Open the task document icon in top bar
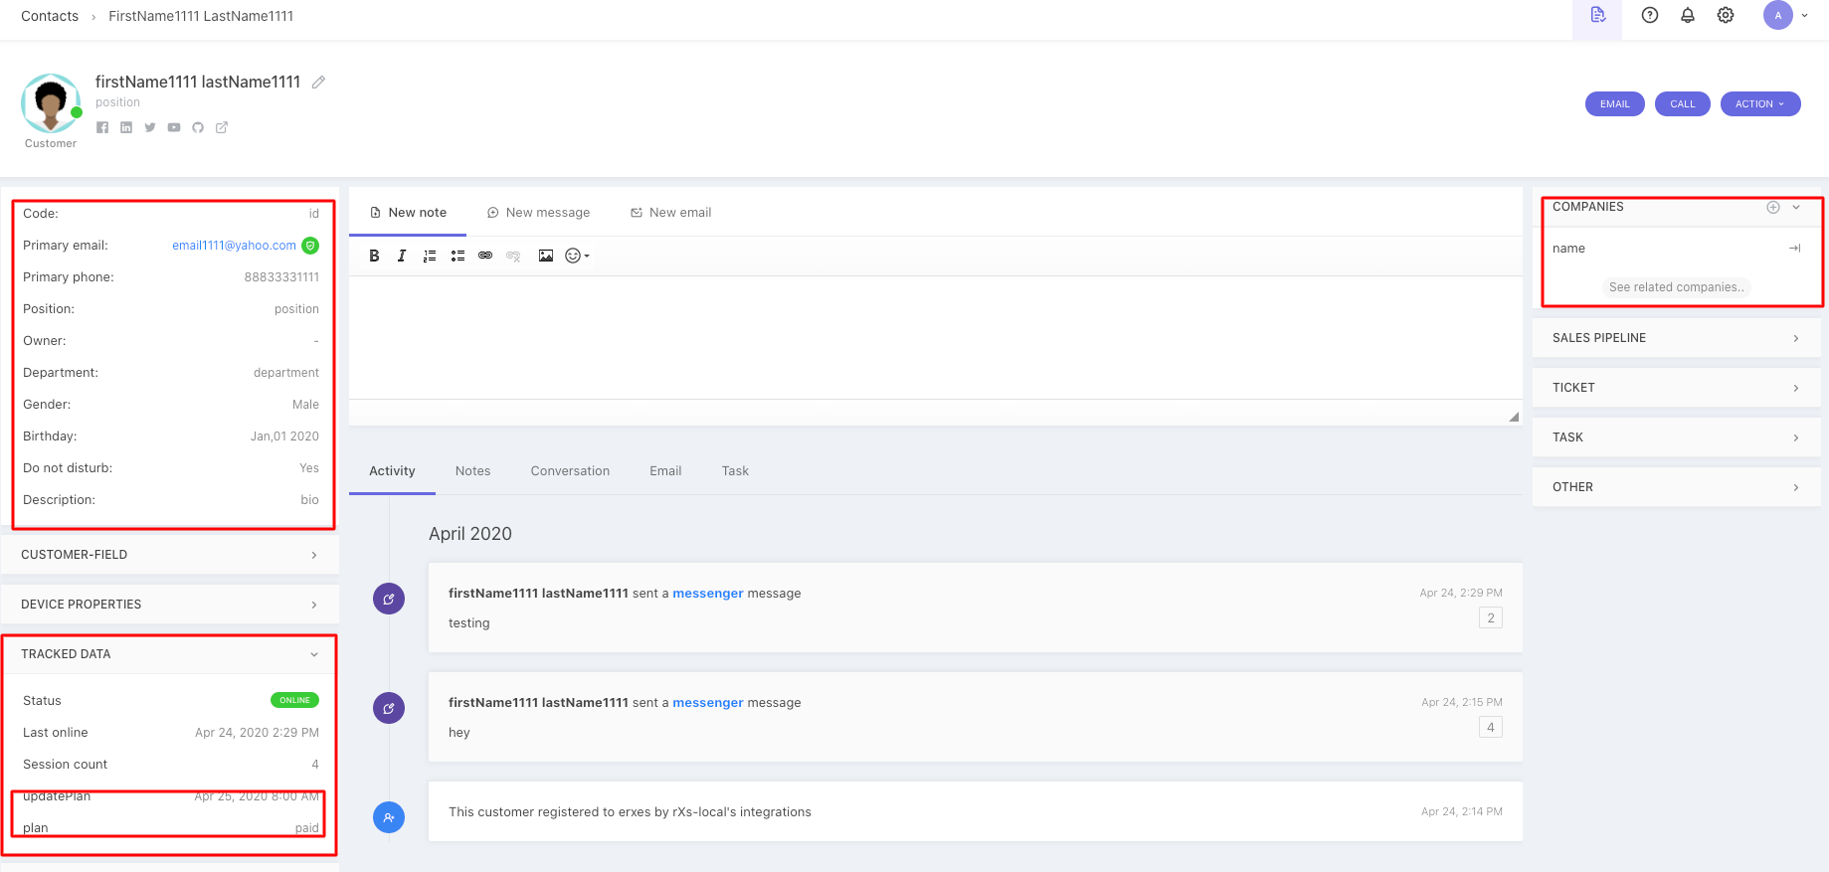1829x872 pixels. pyautogui.click(x=1597, y=15)
